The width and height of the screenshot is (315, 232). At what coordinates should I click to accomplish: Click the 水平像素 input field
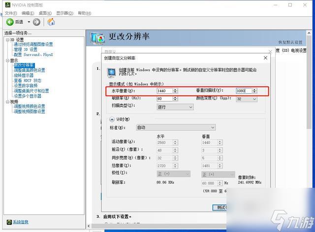coord(164,91)
